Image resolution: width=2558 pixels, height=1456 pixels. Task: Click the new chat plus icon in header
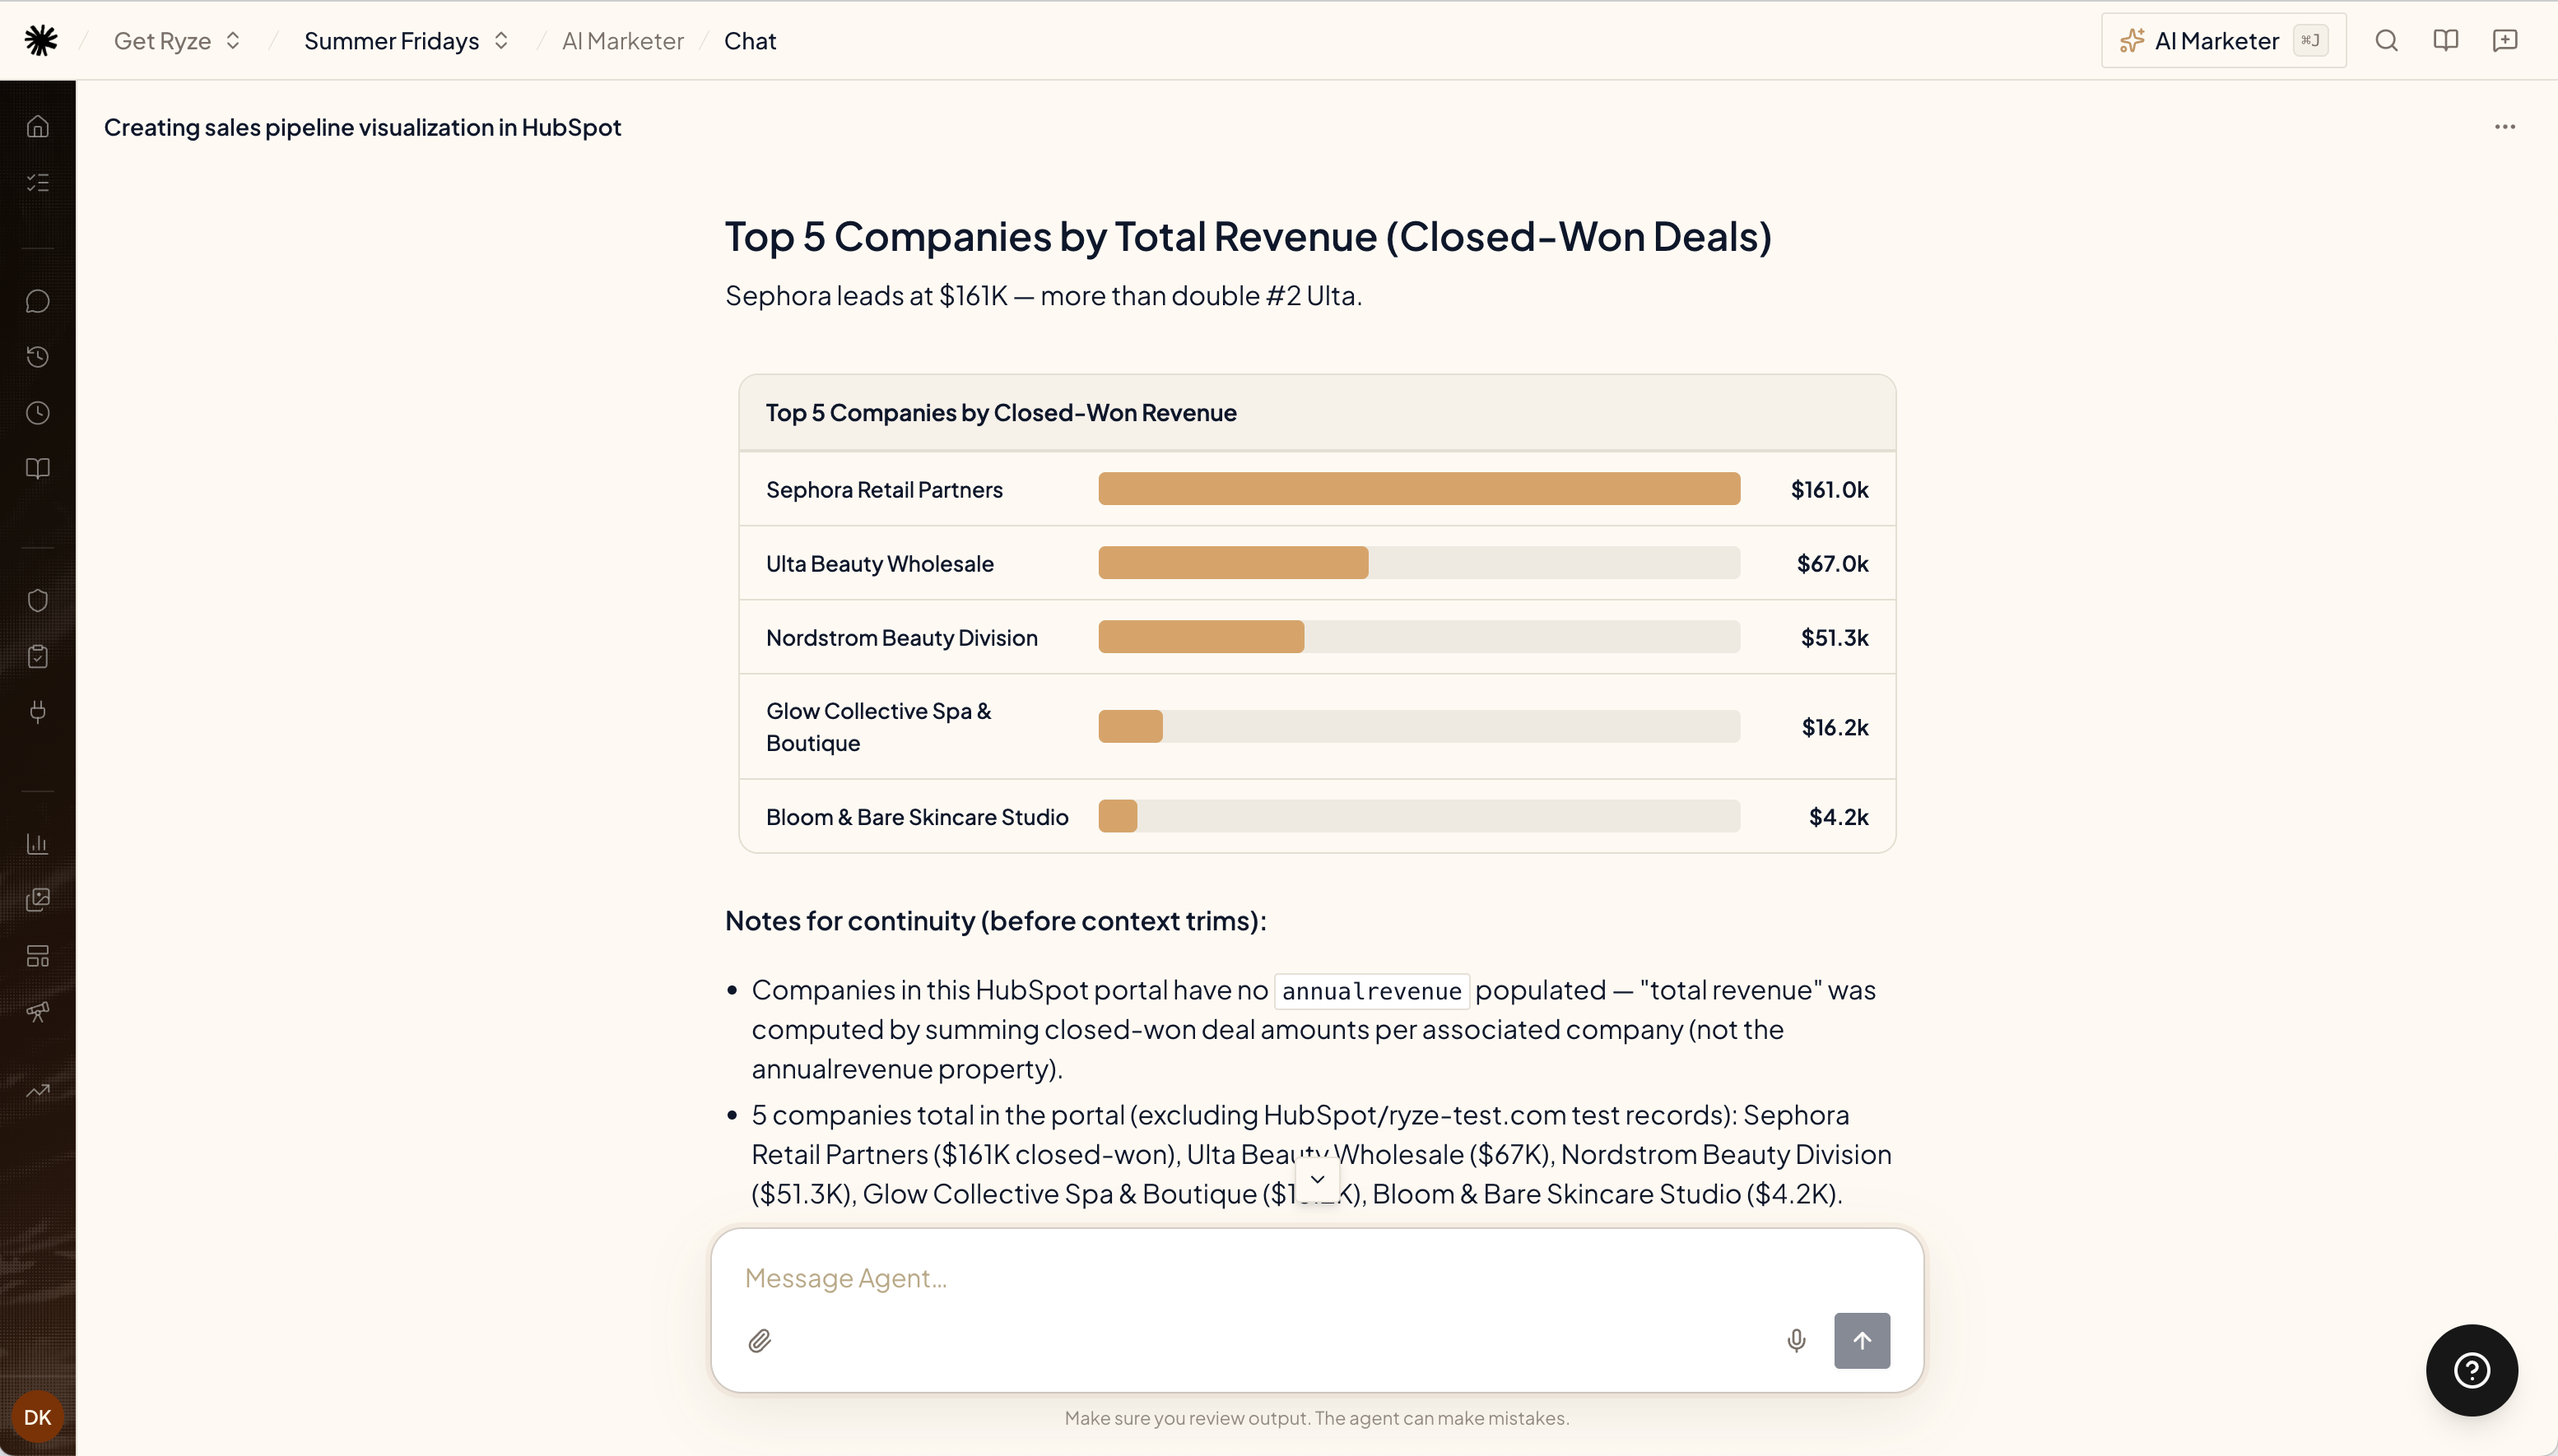(2504, 40)
